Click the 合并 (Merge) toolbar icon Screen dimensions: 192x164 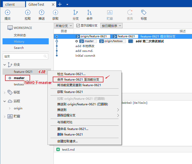point(90,15)
